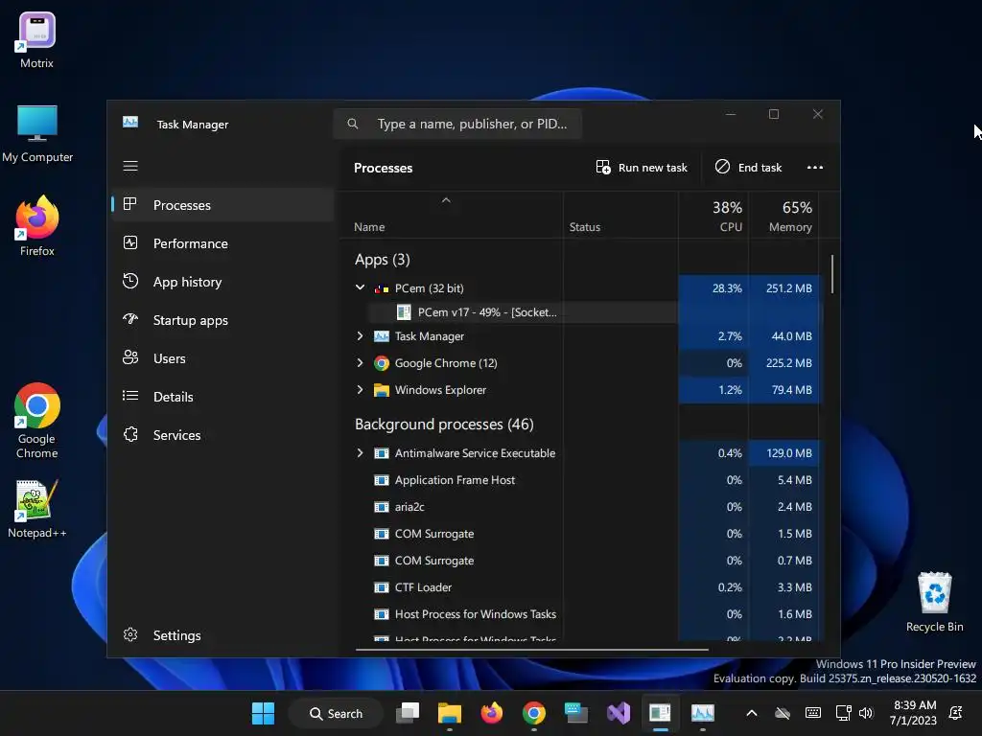Open the three-dots more options menu
This screenshot has width=982, height=736.
[x=815, y=167]
